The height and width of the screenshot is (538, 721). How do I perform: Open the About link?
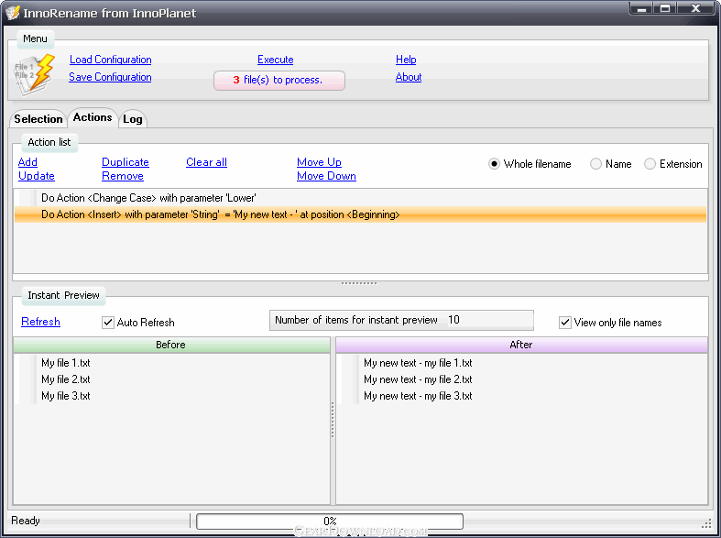409,77
